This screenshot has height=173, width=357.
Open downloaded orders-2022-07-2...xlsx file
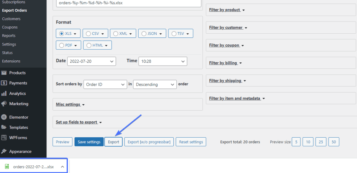(34, 167)
